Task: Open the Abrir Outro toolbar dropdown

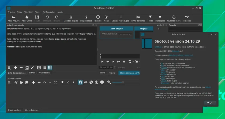Action: click(27, 19)
